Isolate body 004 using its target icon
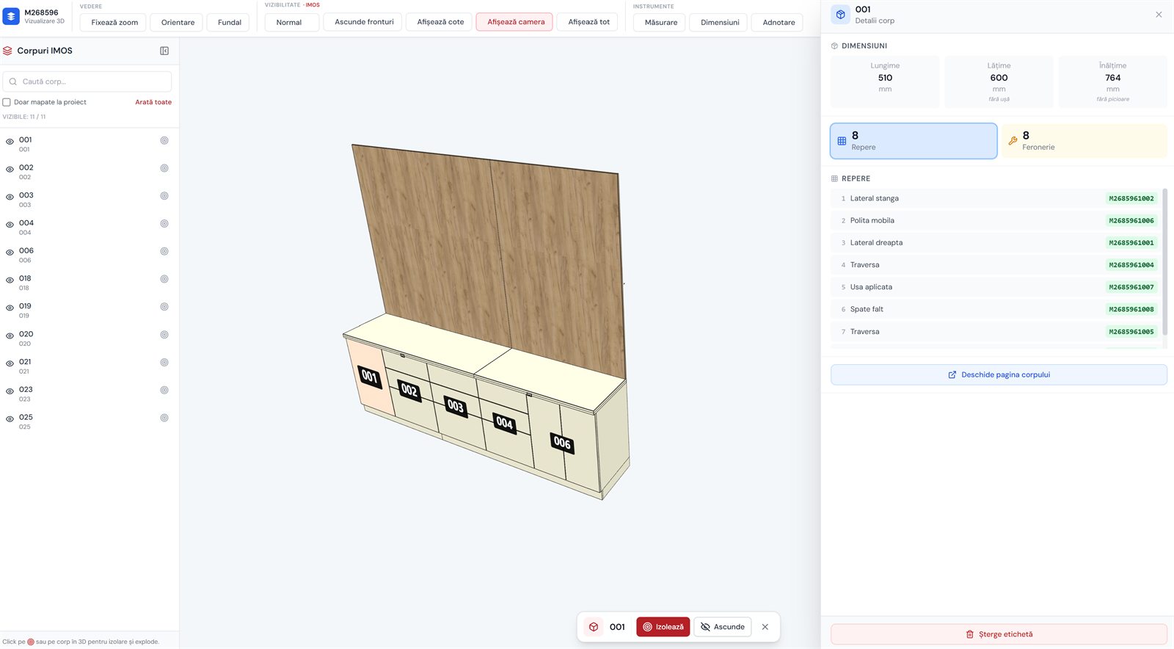 (x=164, y=224)
